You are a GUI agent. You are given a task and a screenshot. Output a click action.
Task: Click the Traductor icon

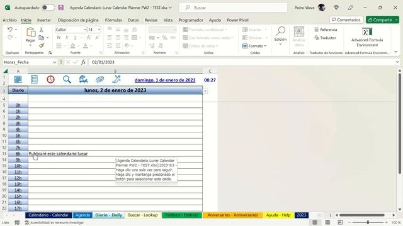coord(317,38)
